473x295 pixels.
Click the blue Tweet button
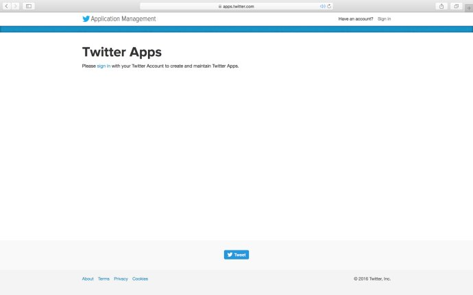[236, 255]
